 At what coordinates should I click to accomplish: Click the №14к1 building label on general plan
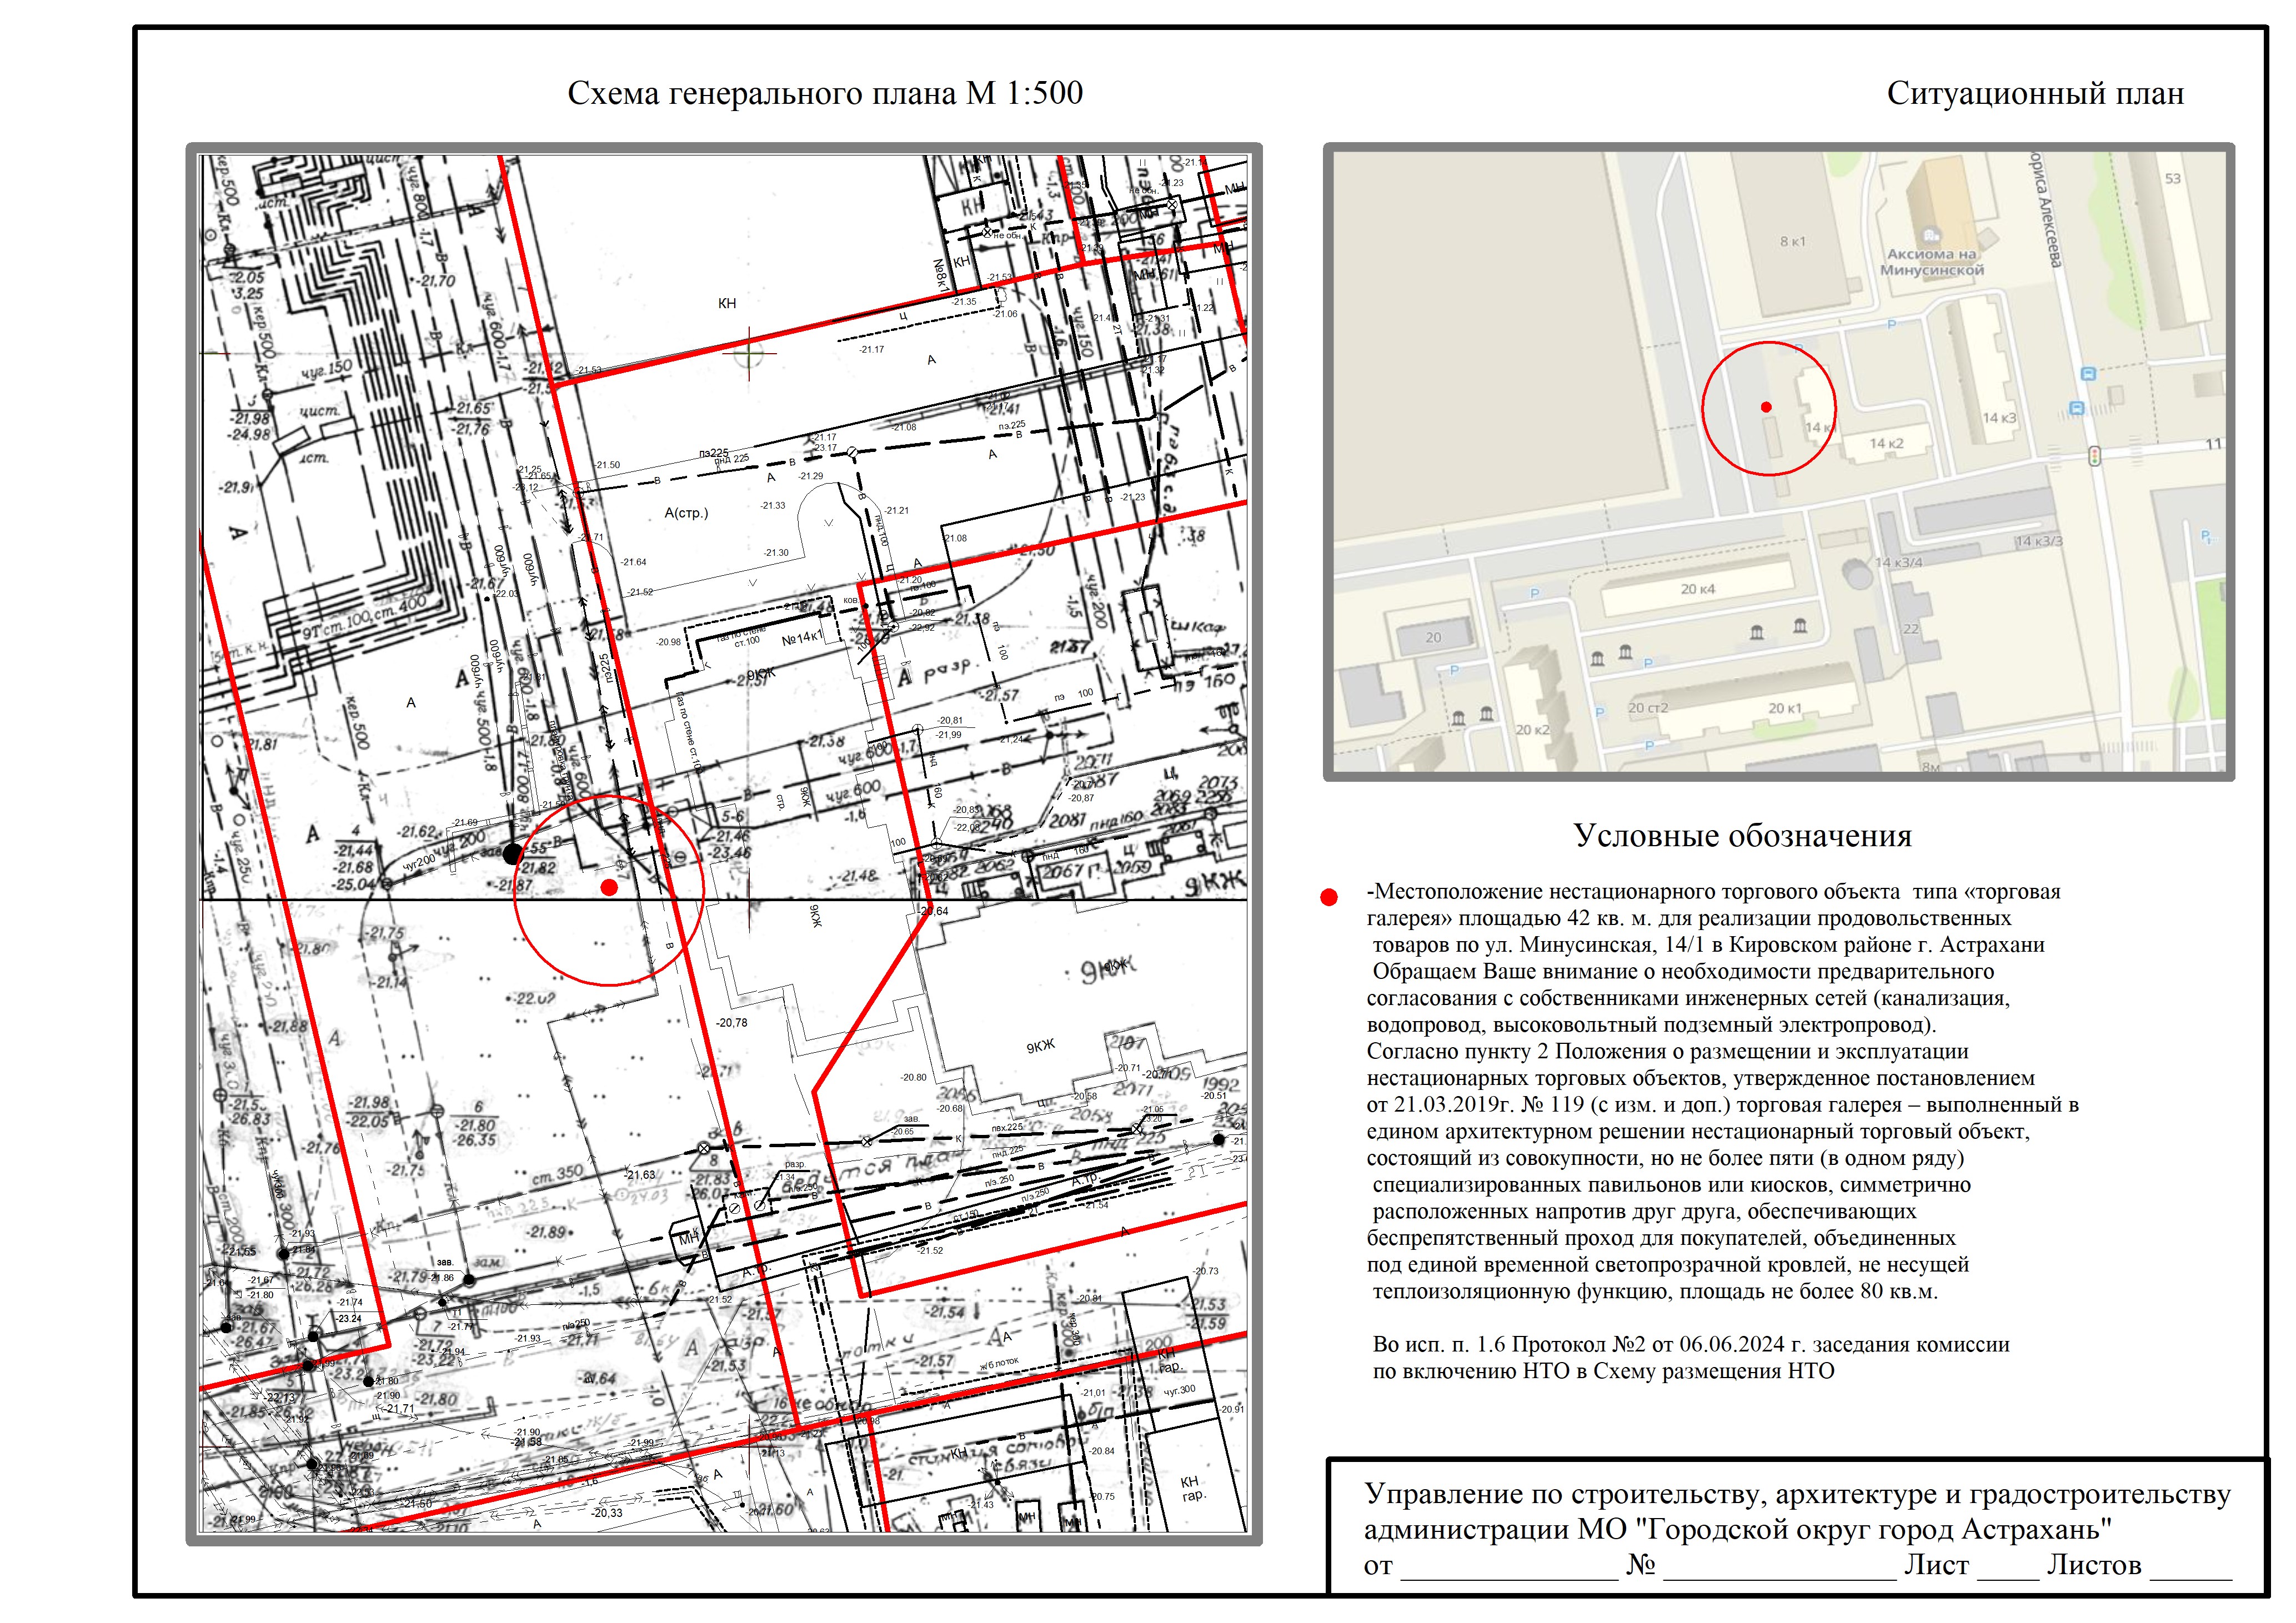[802, 638]
